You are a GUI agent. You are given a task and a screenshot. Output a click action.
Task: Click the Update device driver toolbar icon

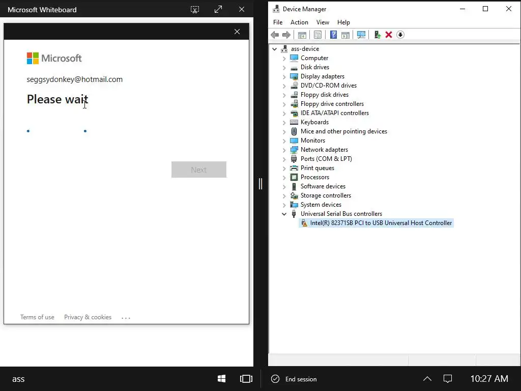click(x=377, y=35)
